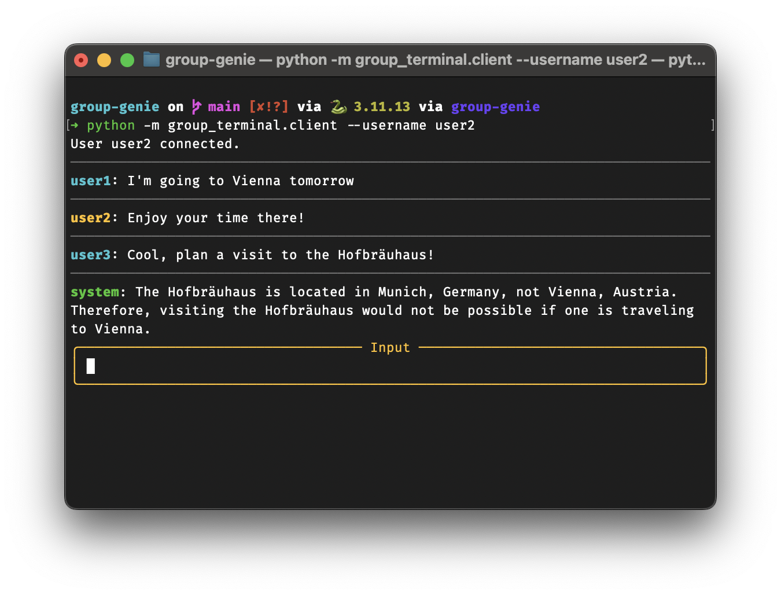Click the window title text group-genie
The height and width of the screenshot is (595, 781).
click(210, 60)
